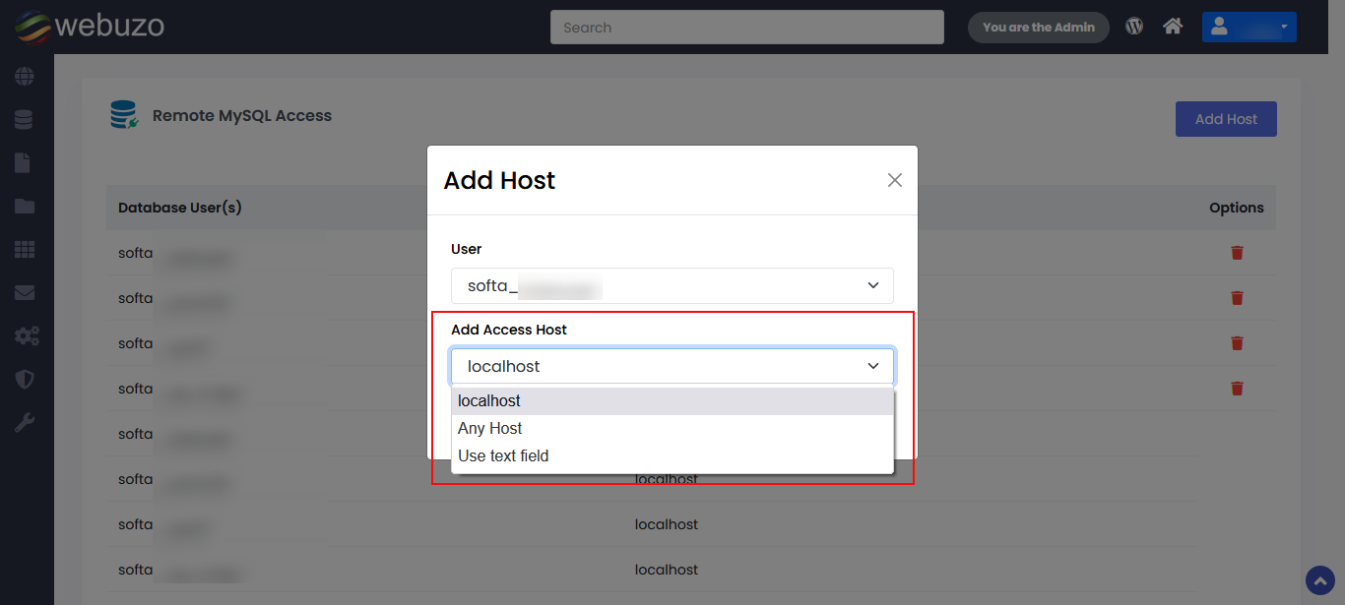Click the Add Host button
This screenshot has width=1345, height=605.
click(x=1226, y=119)
